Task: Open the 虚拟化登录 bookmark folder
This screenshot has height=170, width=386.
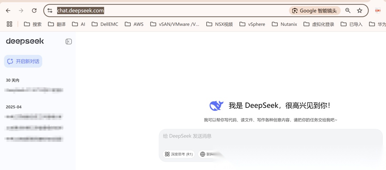Action: coord(319,24)
